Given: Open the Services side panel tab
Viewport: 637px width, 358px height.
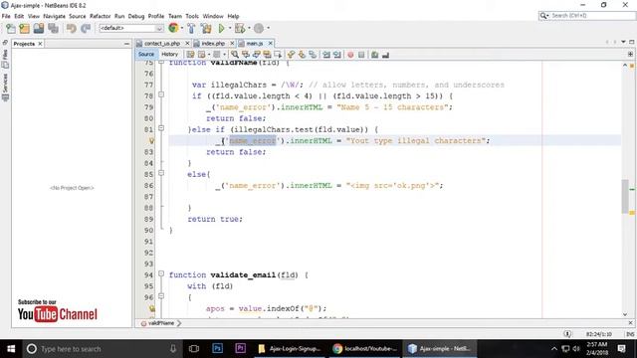Looking at the screenshot, I should (x=5, y=87).
